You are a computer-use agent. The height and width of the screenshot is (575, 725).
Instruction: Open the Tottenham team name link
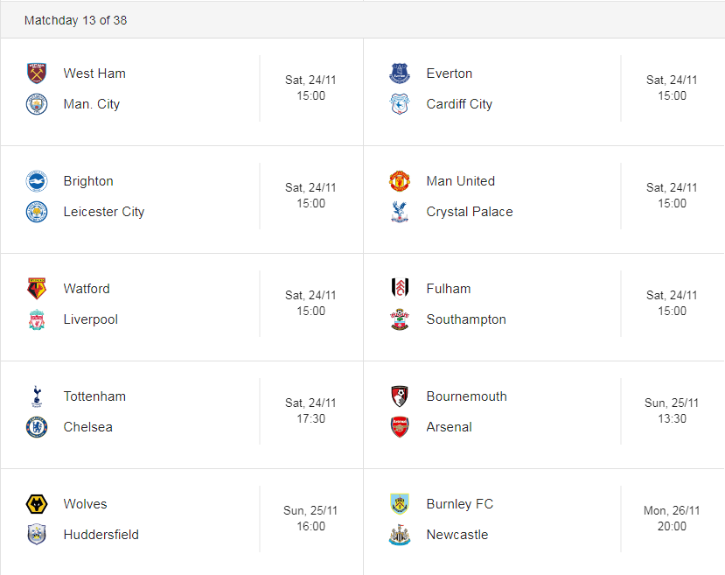pos(94,396)
